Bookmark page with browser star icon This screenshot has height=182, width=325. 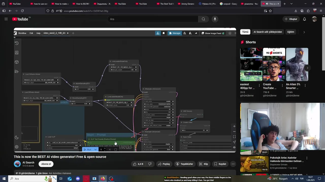click(270, 11)
